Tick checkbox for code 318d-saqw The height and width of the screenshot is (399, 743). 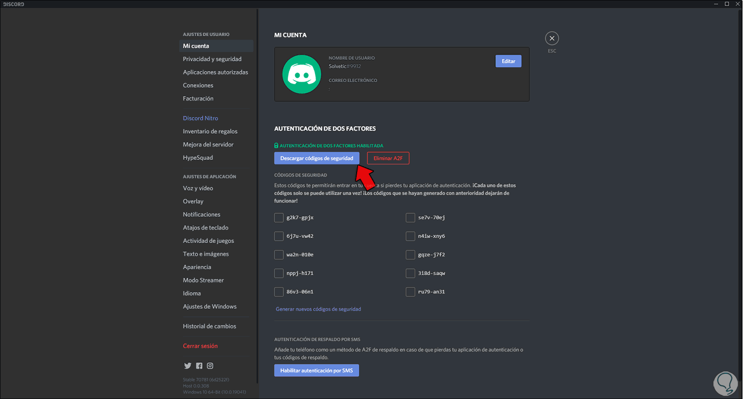pos(410,273)
